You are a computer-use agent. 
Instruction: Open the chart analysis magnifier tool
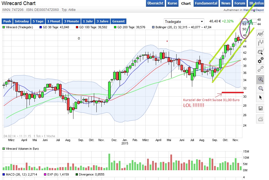point(260,52)
